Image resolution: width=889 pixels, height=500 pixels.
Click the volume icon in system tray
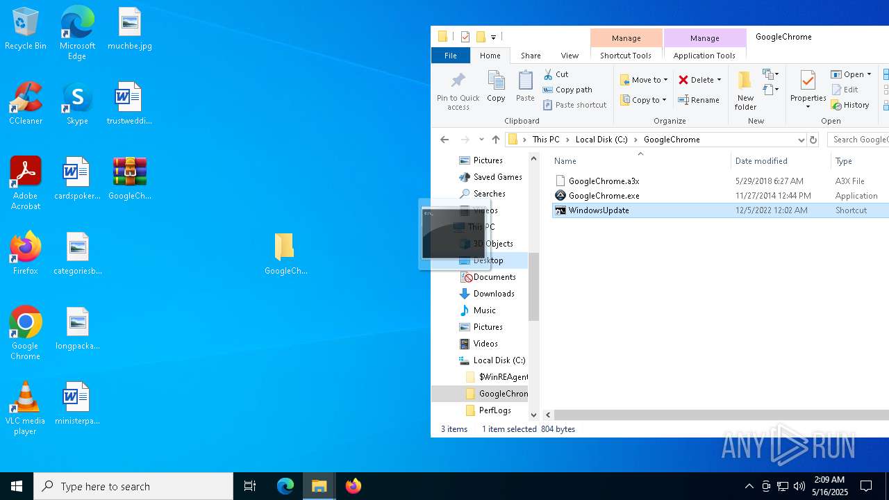click(799, 486)
